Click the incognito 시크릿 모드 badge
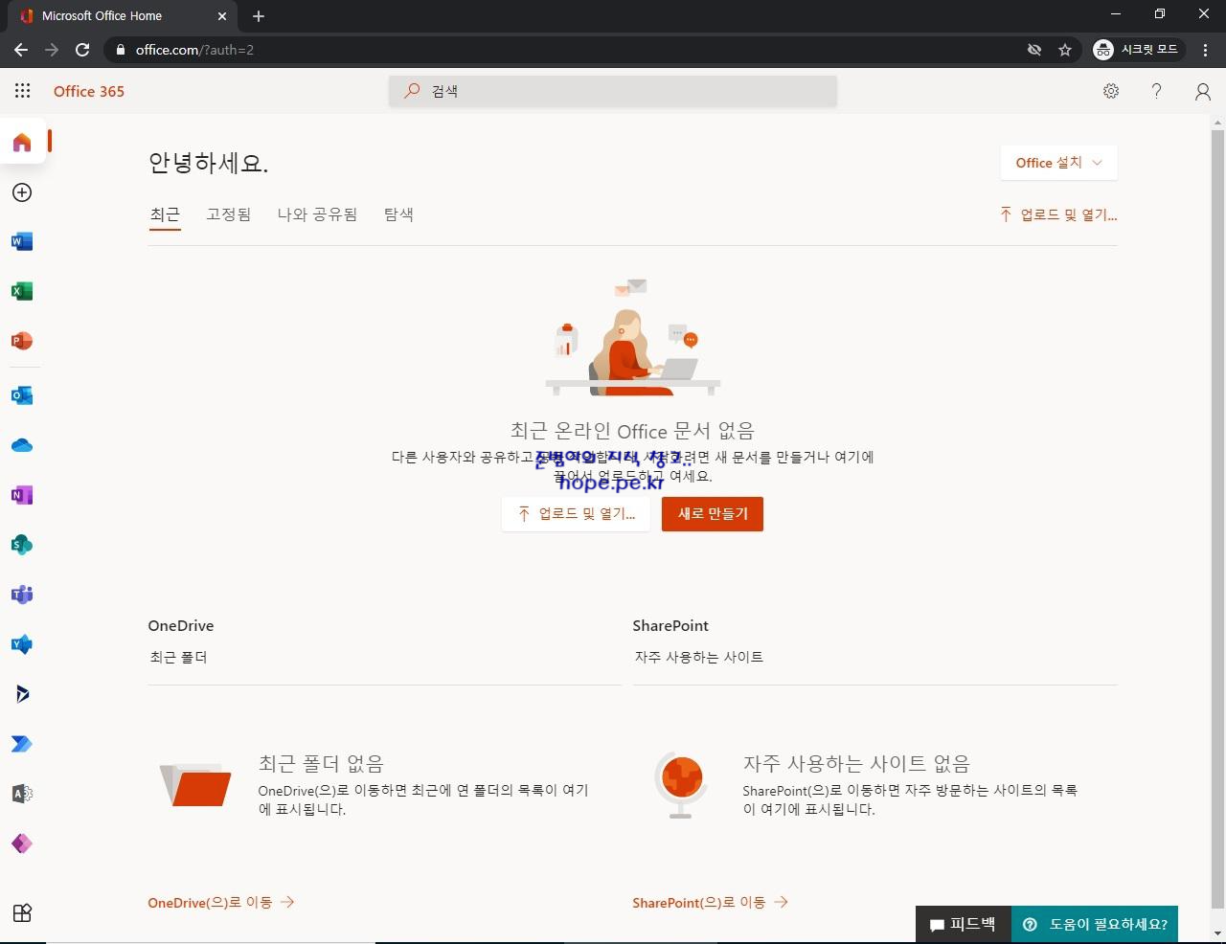 (1139, 50)
